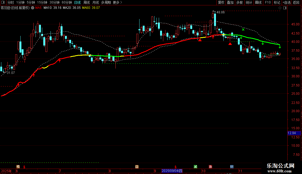Activate the 画线 drawing tool

(x=258, y=2)
